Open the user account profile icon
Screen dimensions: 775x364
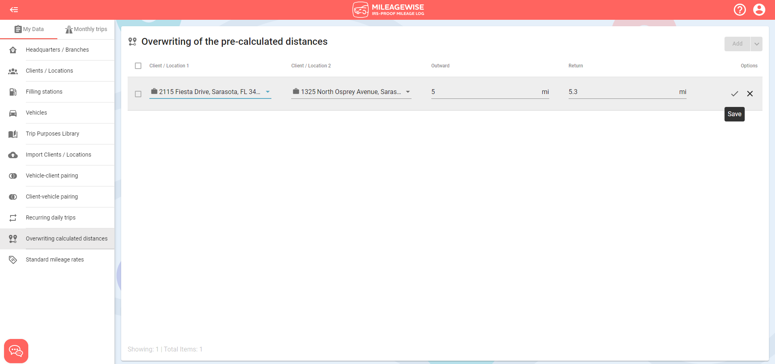click(759, 10)
